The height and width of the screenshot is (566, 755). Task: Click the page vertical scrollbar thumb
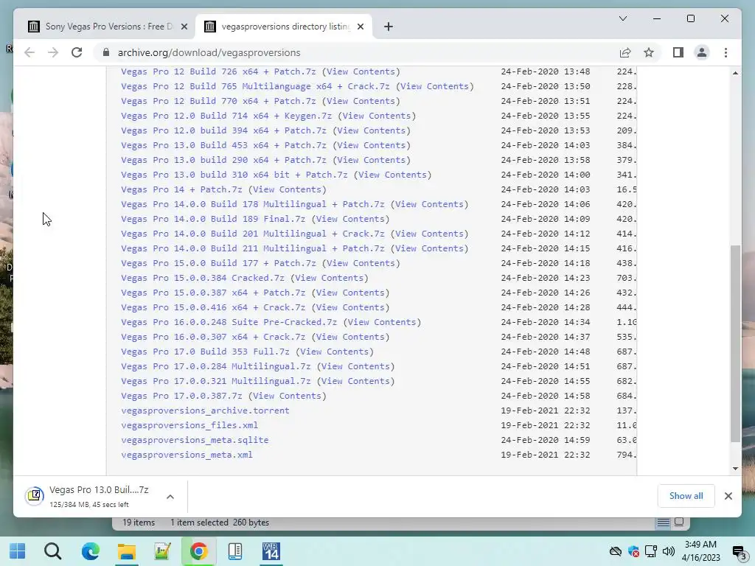[735, 343]
